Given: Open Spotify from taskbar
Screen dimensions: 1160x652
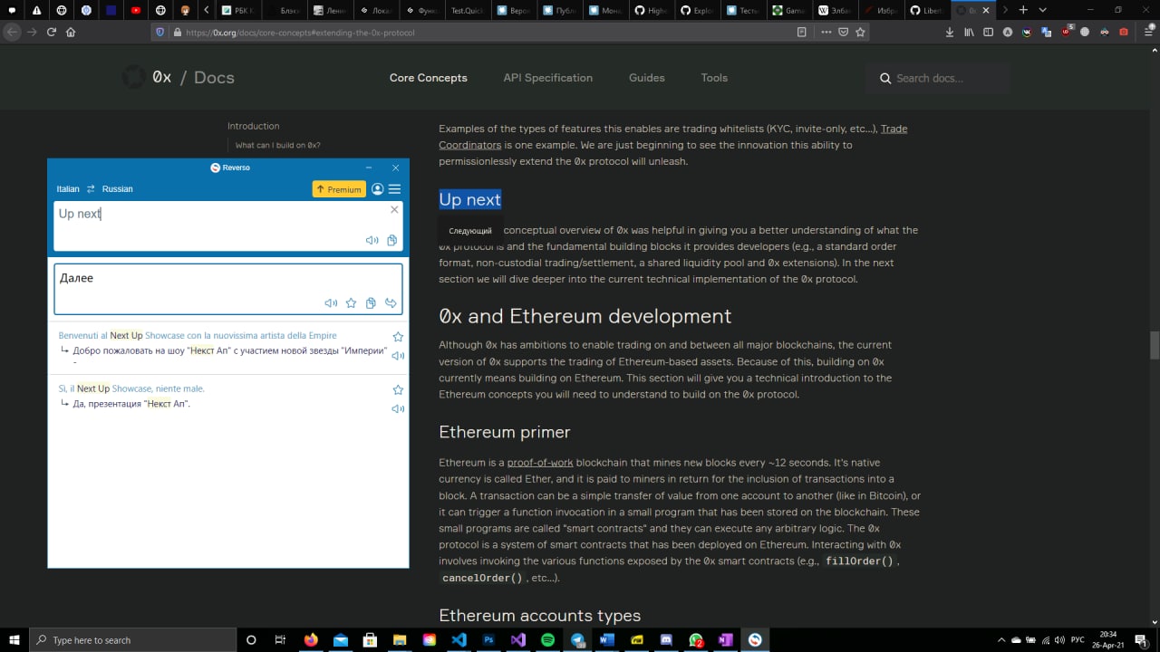Looking at the screenshot, I should pyautogui.click(x=547, y=639).
